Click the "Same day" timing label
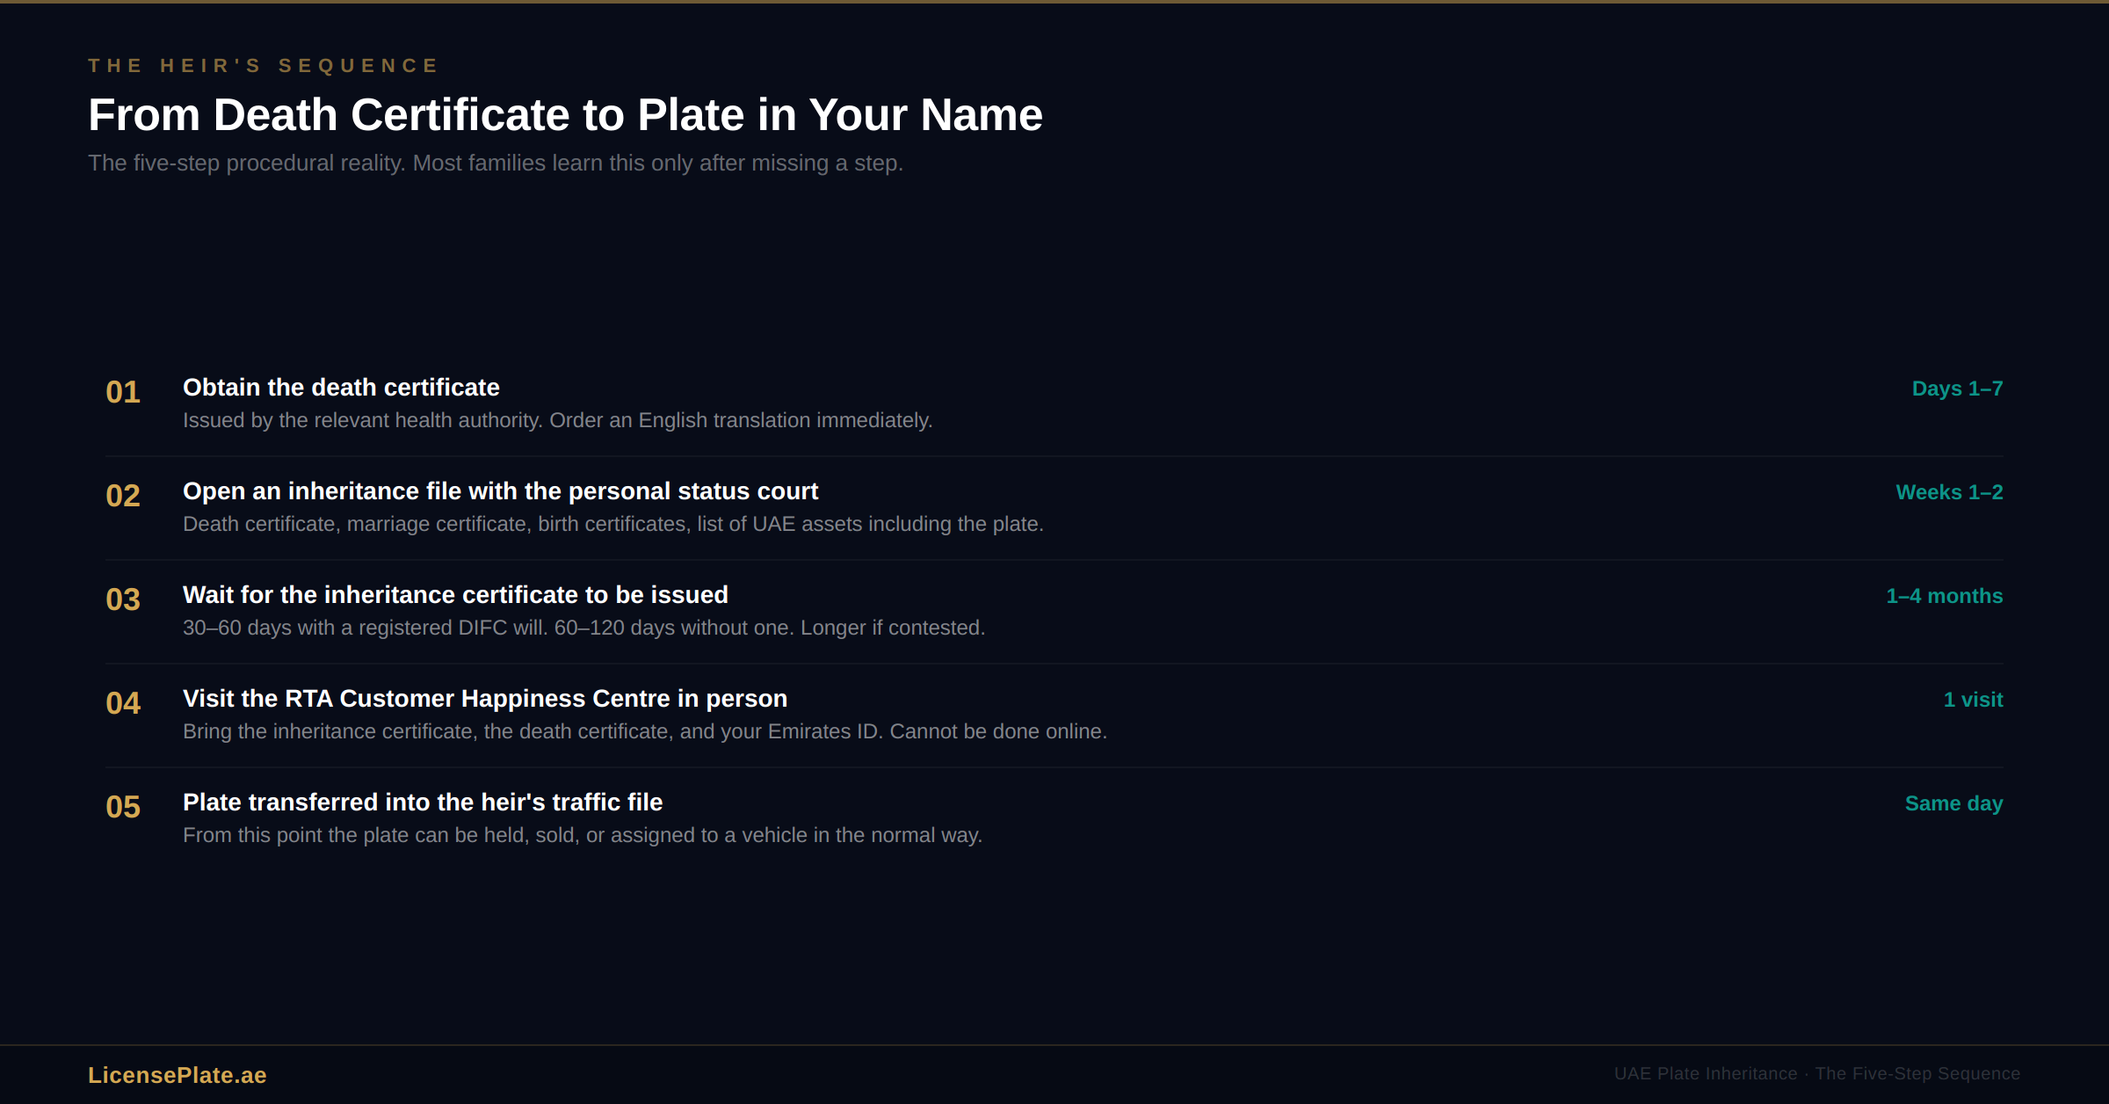This screenshot has width=2109, height=1104. [1953, 803]
